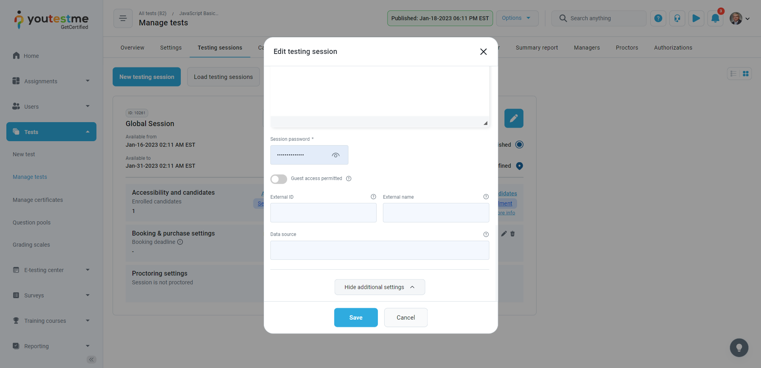Expand the Assignments sidebar menu

51,81
